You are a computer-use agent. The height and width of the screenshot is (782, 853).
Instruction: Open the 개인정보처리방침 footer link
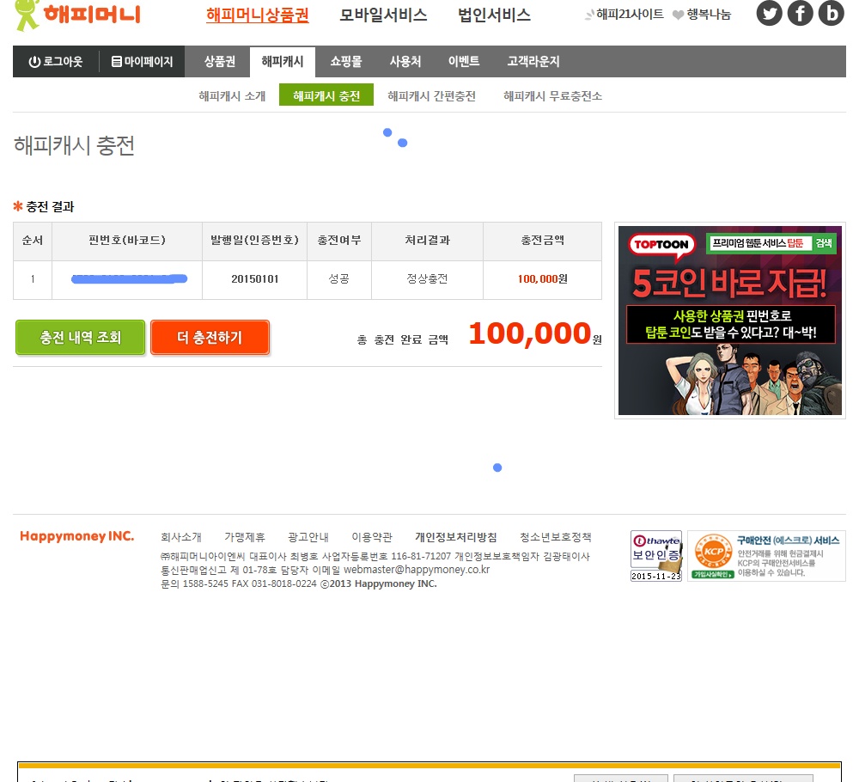coord(455,537)
